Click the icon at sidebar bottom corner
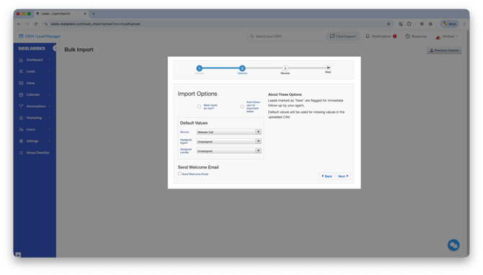 point(18,255)
